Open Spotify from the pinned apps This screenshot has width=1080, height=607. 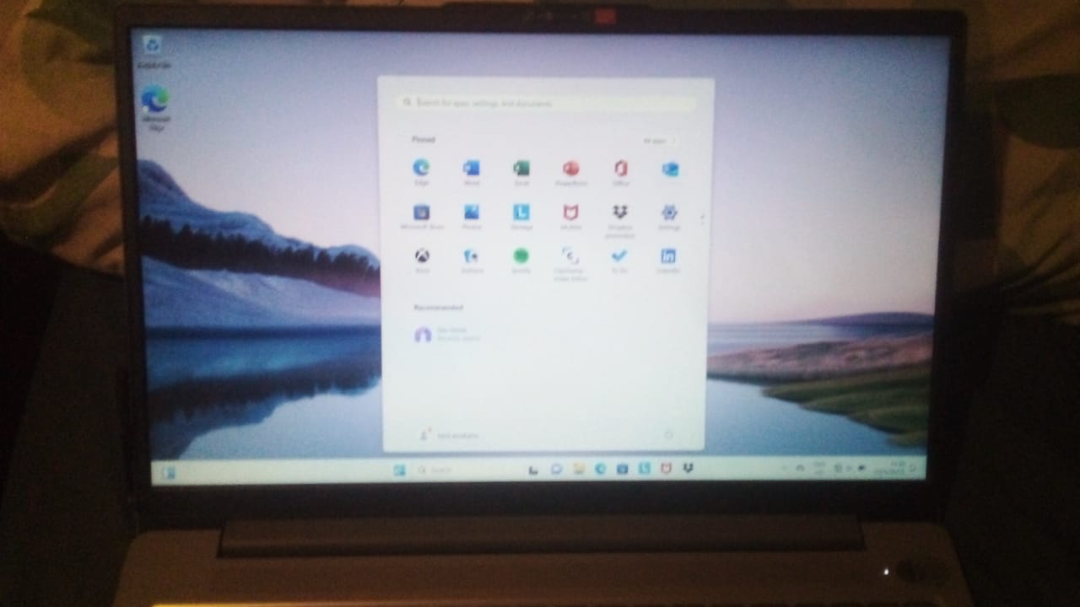pos(521,256)
